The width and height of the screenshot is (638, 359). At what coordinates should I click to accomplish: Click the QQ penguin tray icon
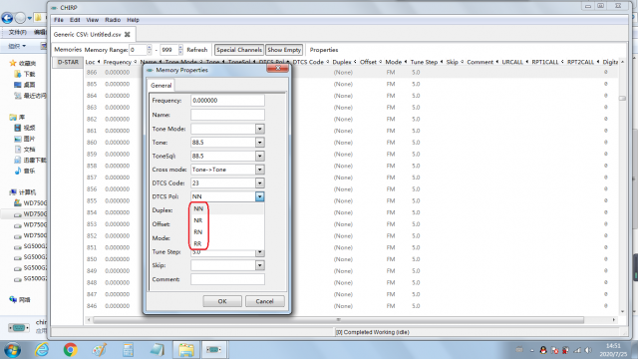543,350
